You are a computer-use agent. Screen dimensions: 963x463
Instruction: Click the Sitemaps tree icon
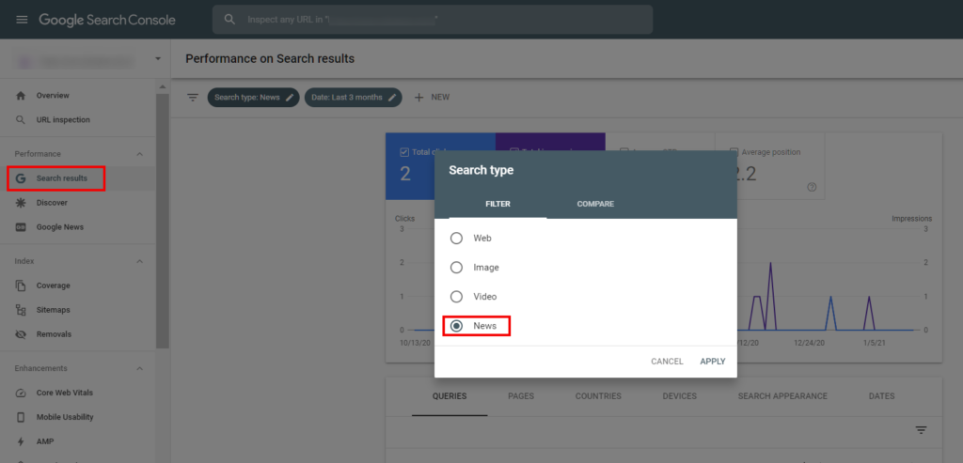tap(21, 310)
